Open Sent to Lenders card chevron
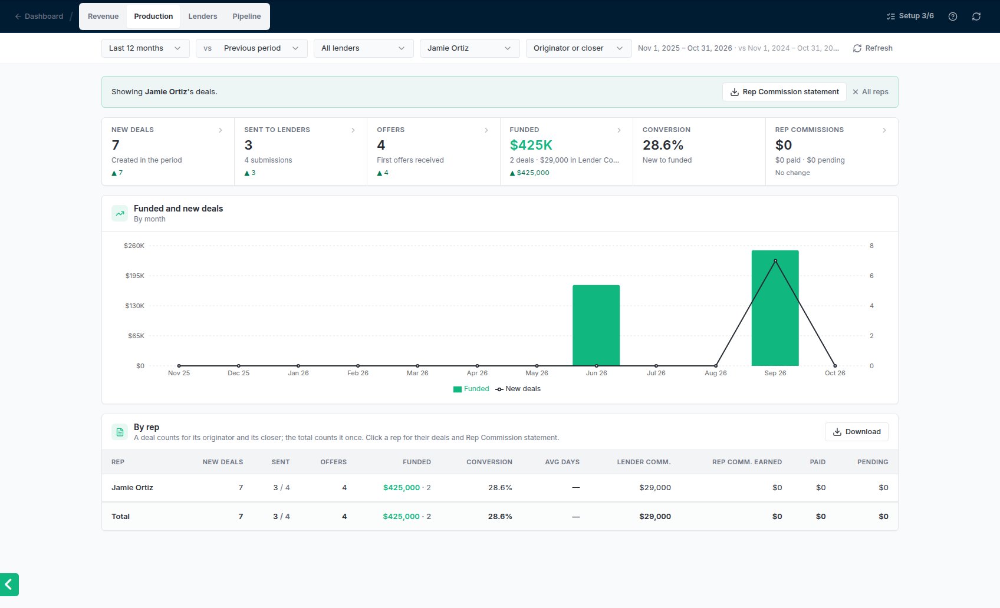1000x608 pixels. click(353, 130)
